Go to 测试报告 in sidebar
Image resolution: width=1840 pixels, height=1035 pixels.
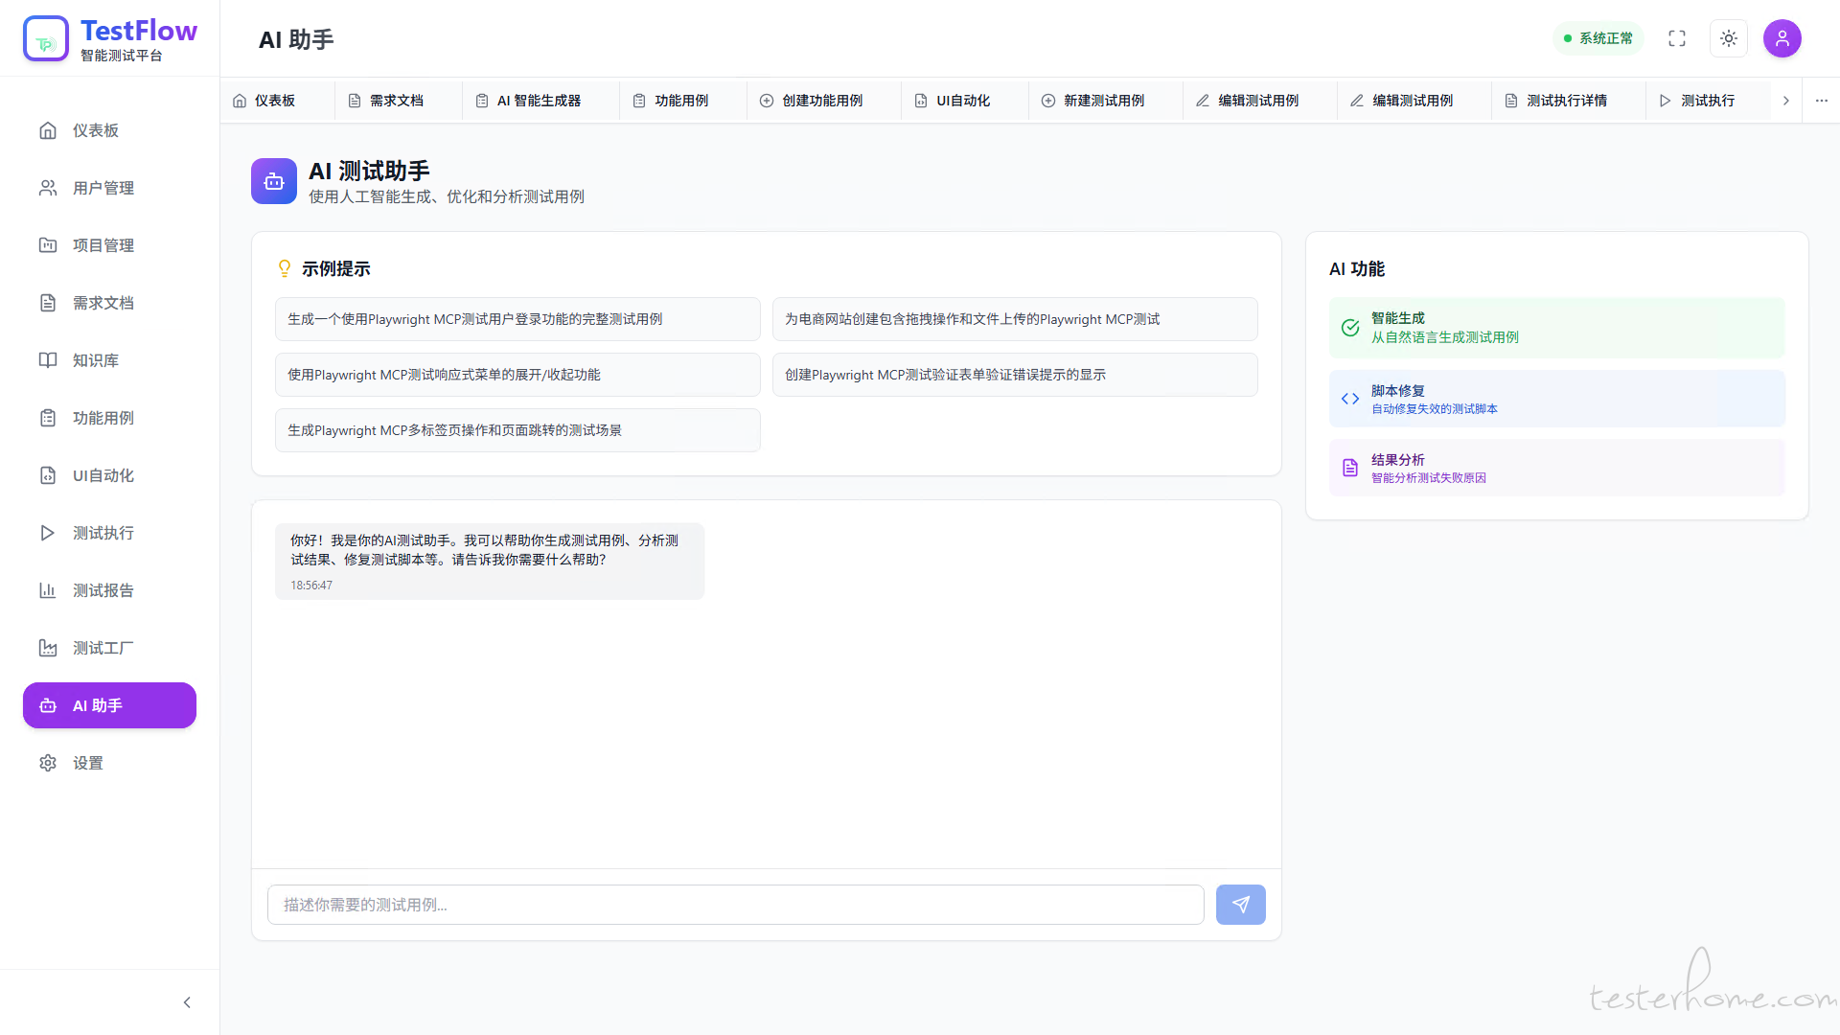[x=103, y=590]
